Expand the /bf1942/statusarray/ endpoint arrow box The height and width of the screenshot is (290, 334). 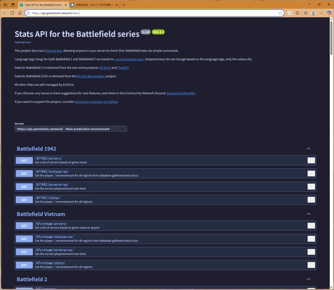(311, 174)
